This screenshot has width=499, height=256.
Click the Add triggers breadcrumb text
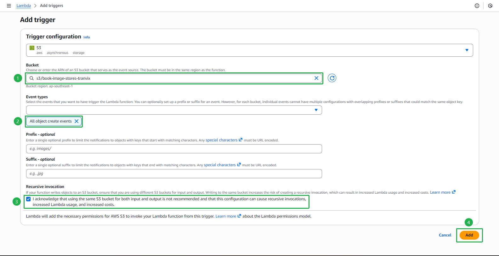(52, 6)
